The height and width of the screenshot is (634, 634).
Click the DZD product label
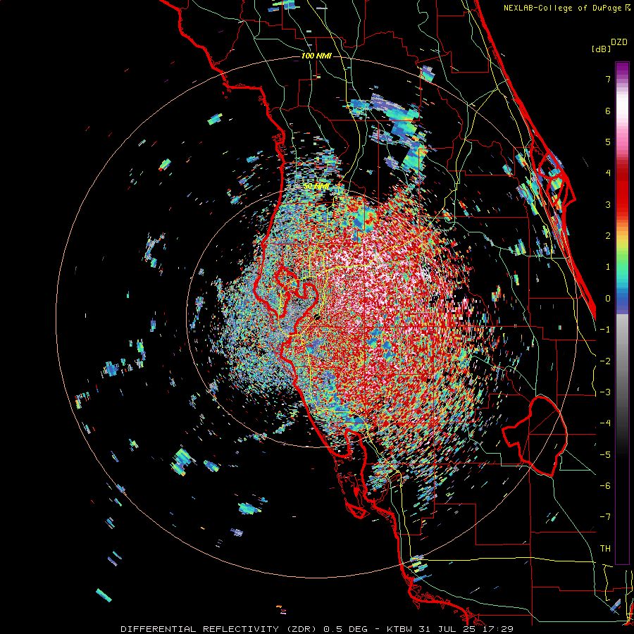619,42
